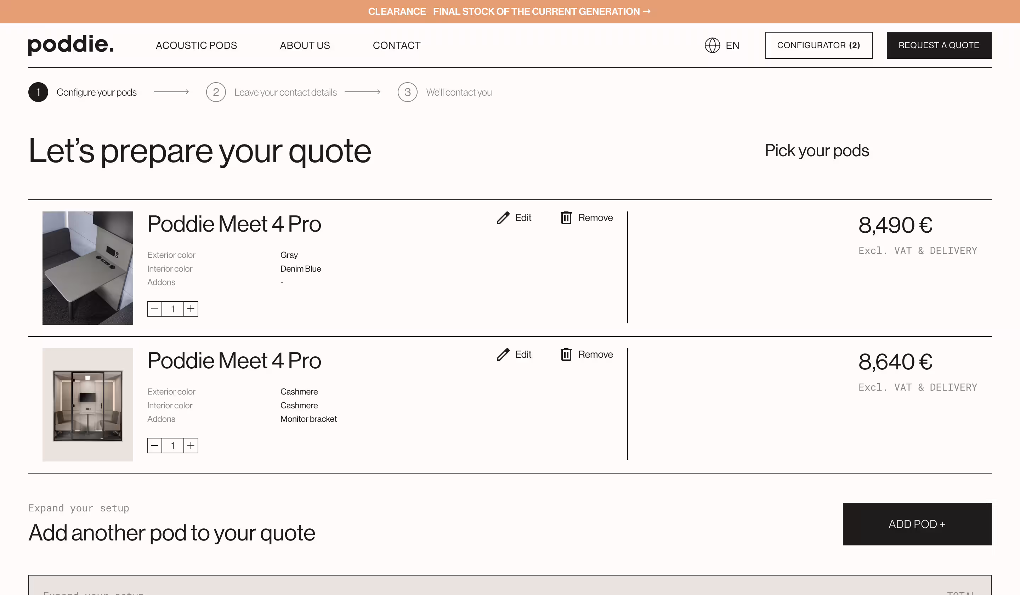Select step 3 We'll contact you

[x=444, y=92]
